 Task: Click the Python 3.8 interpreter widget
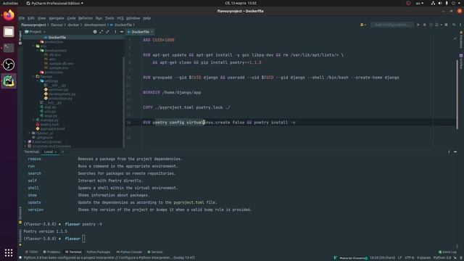coord(442,258)
